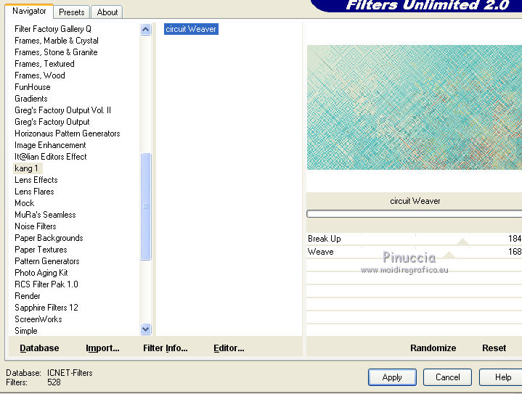Click the Break Up value 184

515,239
